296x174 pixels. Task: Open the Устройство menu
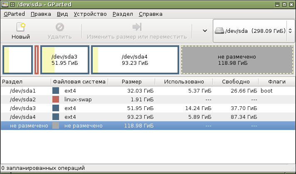point(90,14)
